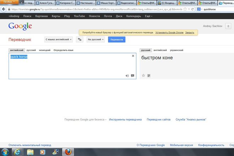The image size is (234, 156).
Task: Open the Firefox taskbar button
Action: [x=68, y=152]
